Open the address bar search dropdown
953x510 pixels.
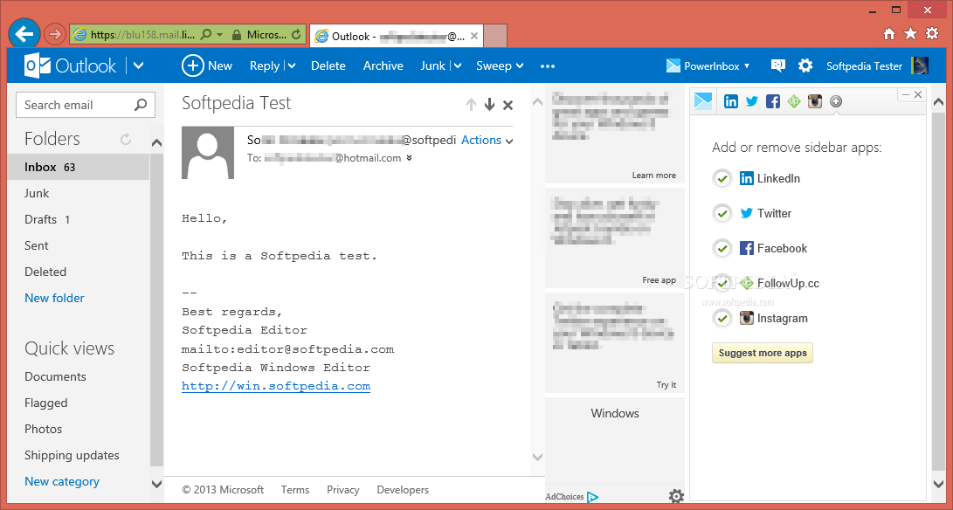tap(219, 35)
